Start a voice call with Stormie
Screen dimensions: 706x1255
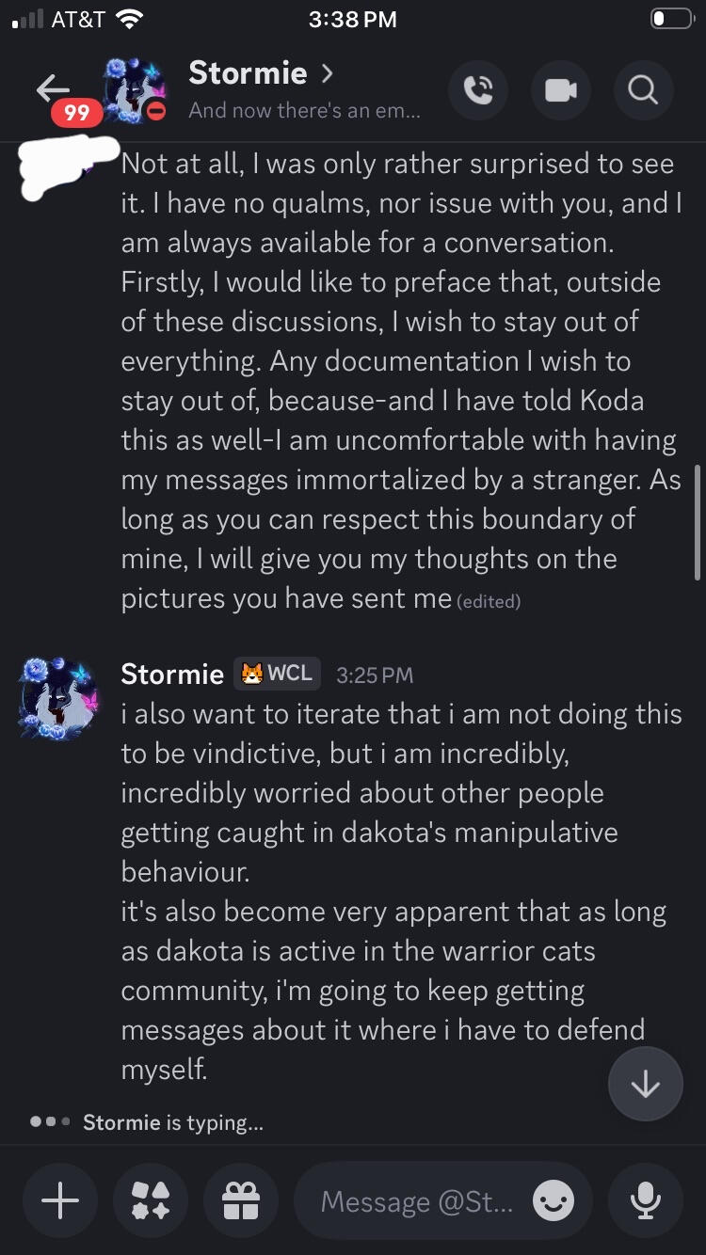point(478,89)
